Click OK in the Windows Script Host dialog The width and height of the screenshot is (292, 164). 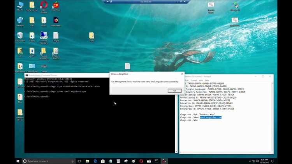174,91
